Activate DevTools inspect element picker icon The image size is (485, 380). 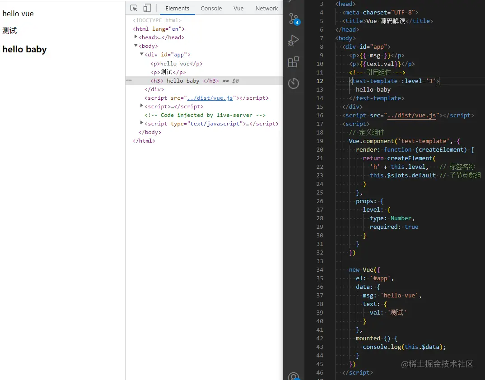click(134, 8)
